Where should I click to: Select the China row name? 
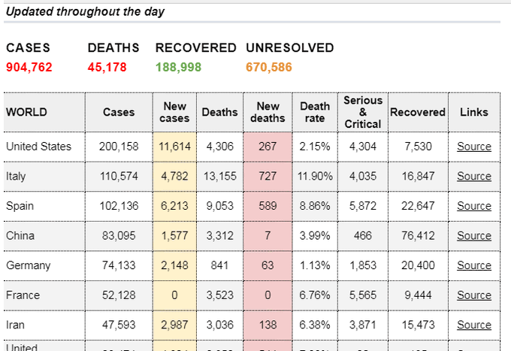tap(20, 236)
